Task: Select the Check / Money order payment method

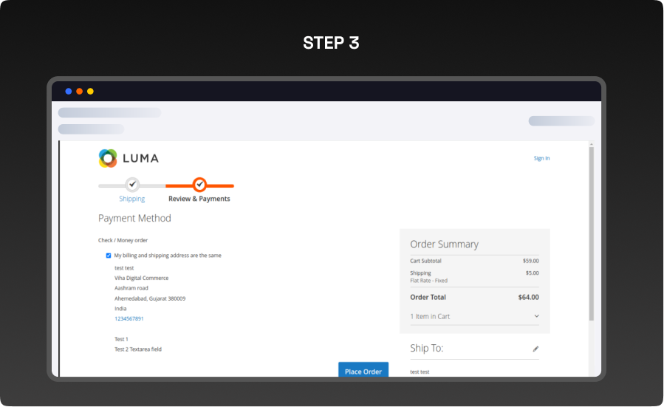Action: tap(123, 240)
